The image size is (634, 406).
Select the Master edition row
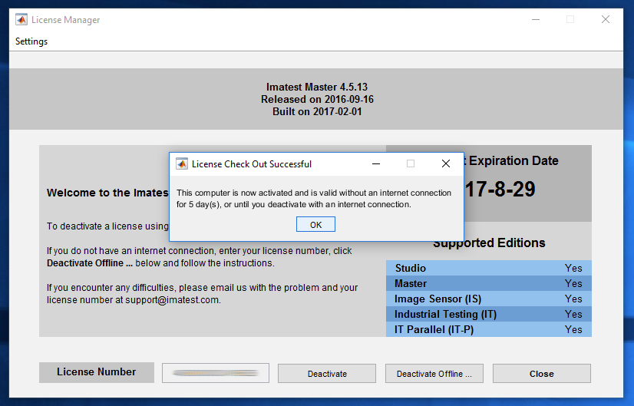[x=488, y=283]
